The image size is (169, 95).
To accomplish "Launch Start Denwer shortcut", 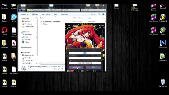I will coord(154,18).
